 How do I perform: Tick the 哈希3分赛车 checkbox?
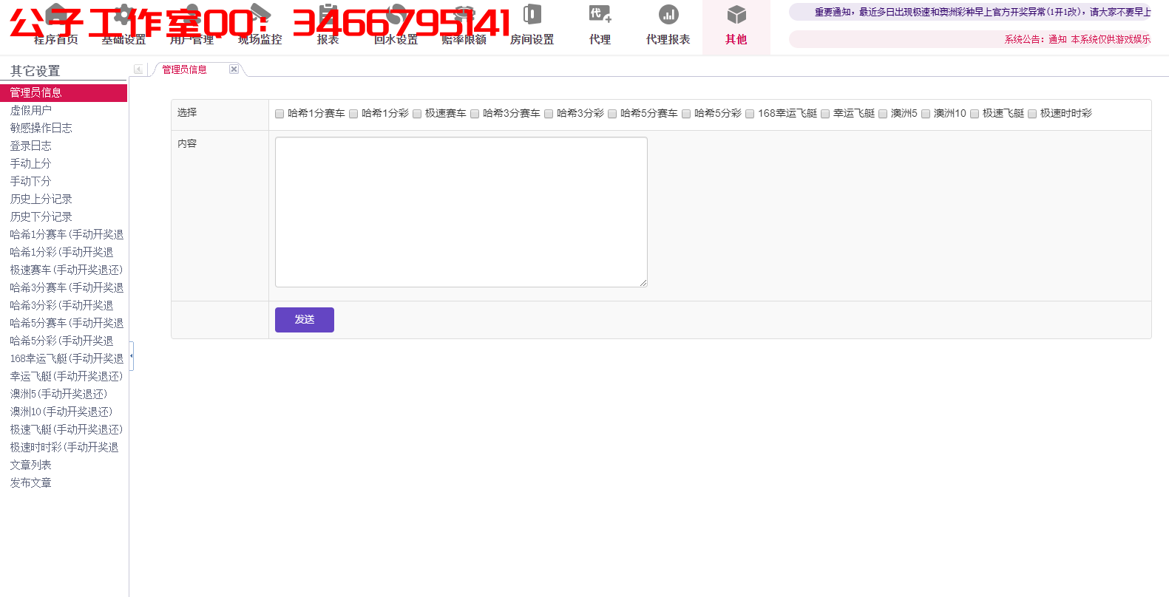tap(475, 114)
